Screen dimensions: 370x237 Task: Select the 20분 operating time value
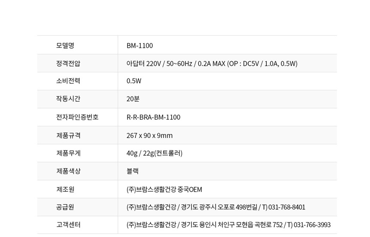[133, 99]
